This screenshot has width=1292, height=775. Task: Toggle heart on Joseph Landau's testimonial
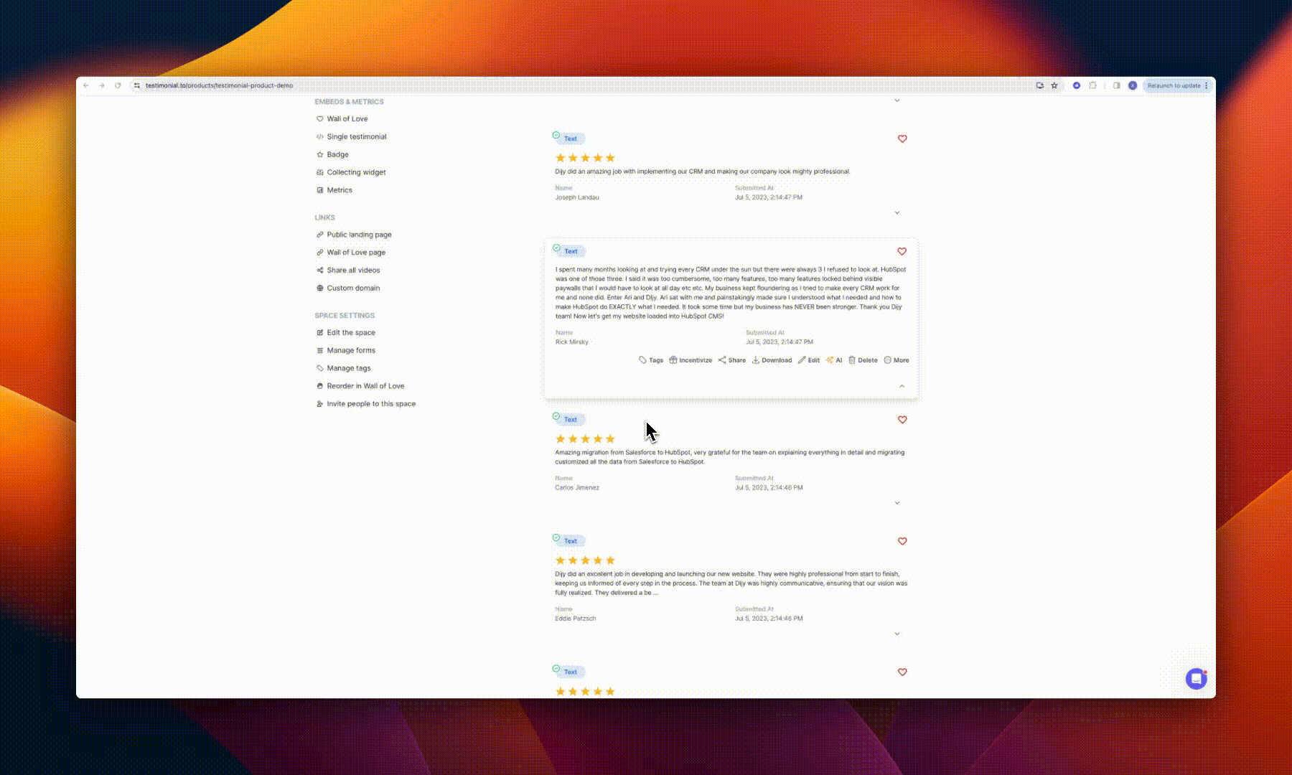(902, 139)
